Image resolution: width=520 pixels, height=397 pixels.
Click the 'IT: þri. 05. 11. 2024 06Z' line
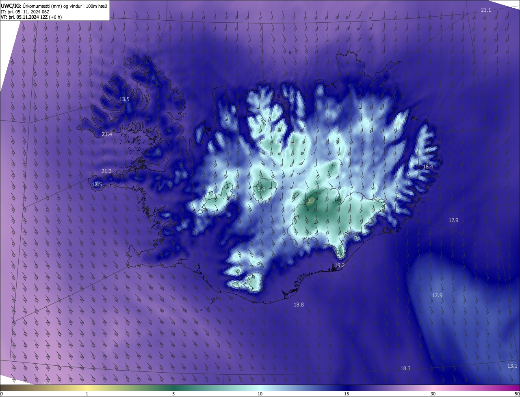pyautogui.click(x=25, y=12)
